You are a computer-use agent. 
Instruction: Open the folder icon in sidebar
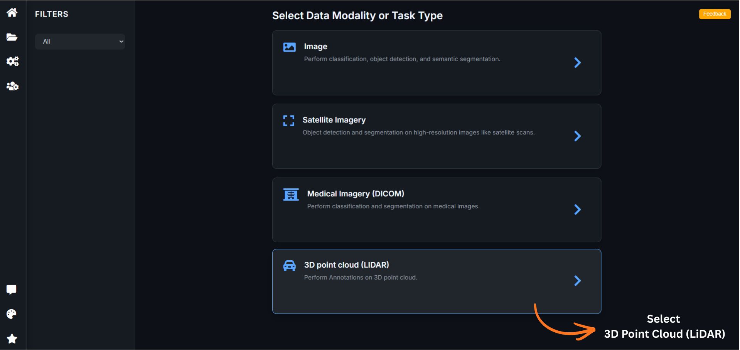point(12,37)
